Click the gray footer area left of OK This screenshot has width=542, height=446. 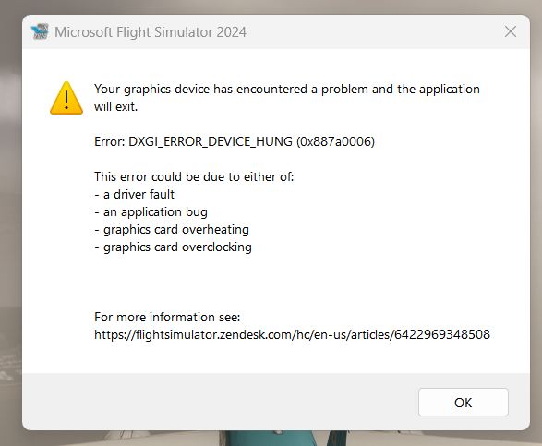point(218,402)
